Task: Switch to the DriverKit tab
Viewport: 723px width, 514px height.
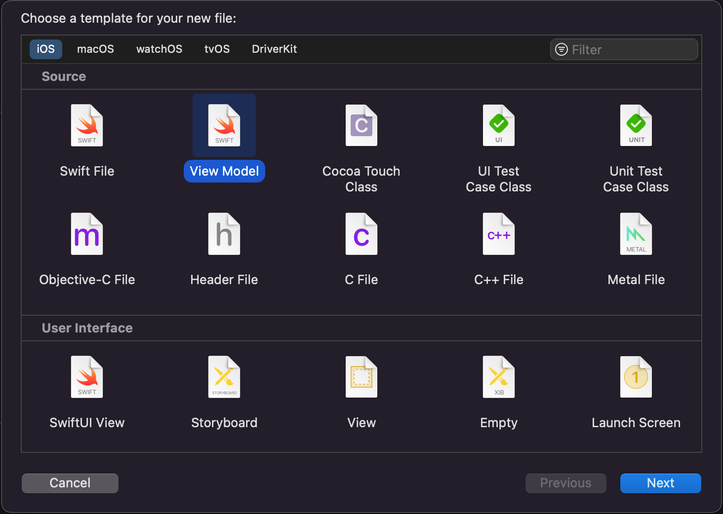Action: (x=274, y=49)
